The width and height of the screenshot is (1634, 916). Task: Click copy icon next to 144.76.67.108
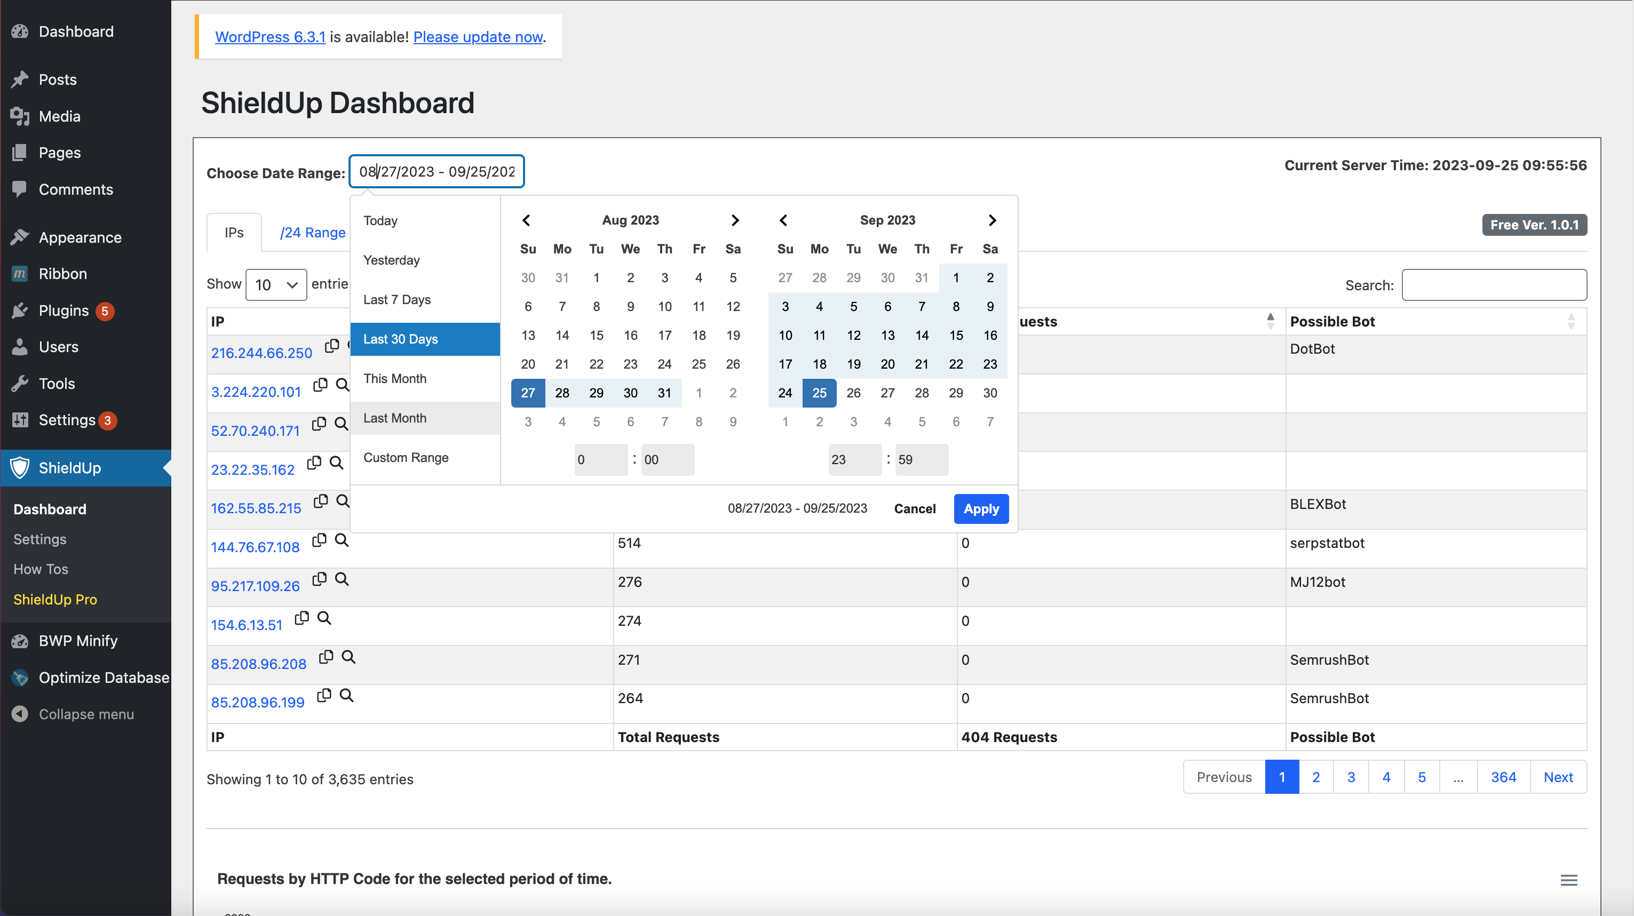tap(319, 540)
